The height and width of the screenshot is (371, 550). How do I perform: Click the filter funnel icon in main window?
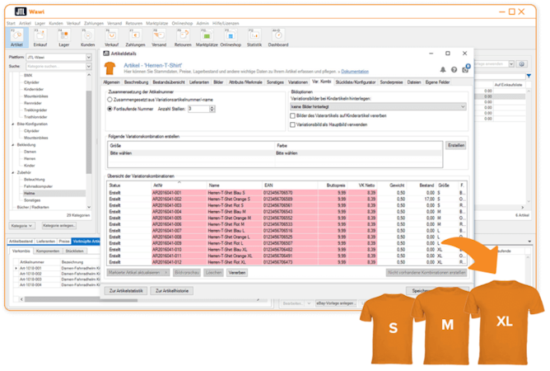[x=529, y=76]
